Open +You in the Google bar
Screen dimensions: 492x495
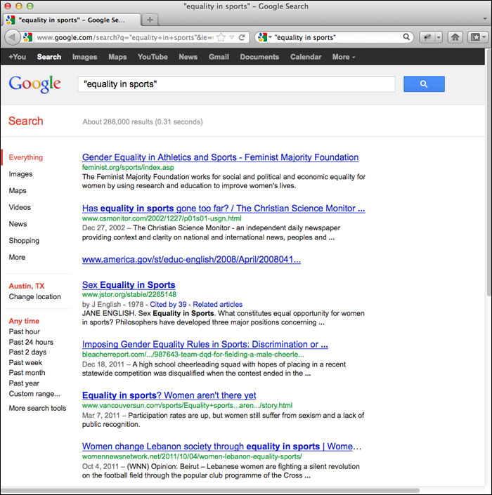[x=18, y=57]
